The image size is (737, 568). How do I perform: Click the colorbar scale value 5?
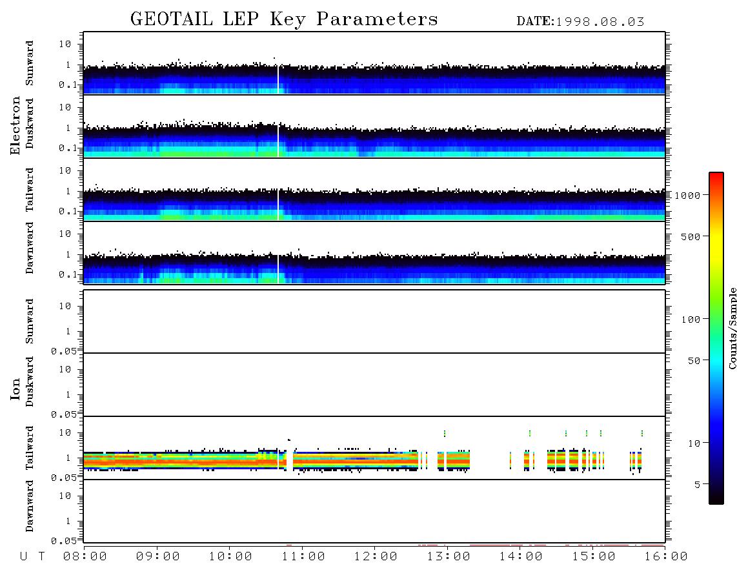[x=698, y=485]
